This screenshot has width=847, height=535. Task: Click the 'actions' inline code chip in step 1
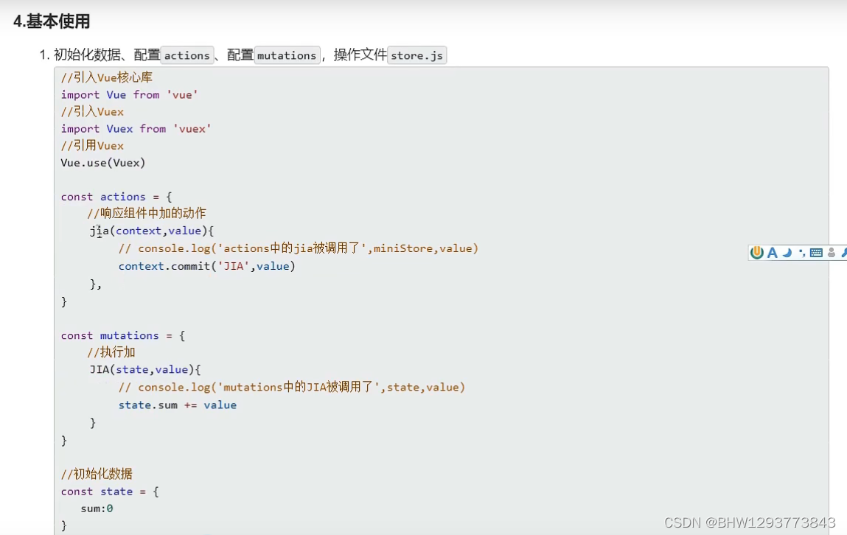click(x=187, y=55)
